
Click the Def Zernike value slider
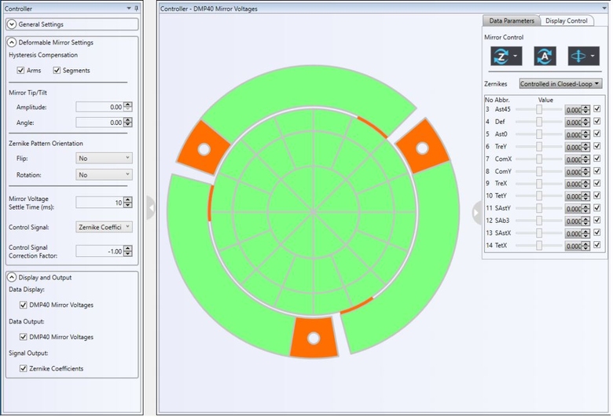click(539, 123)
